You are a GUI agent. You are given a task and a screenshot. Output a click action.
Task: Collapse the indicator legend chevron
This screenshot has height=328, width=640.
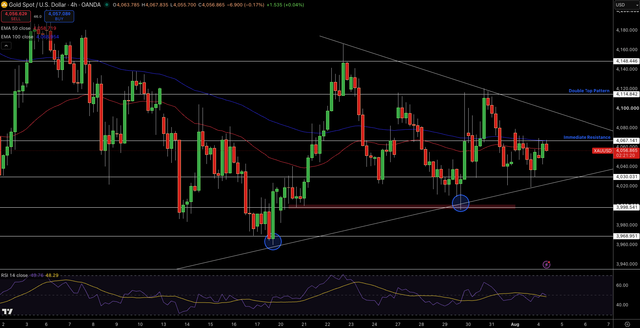click(6, 45)
